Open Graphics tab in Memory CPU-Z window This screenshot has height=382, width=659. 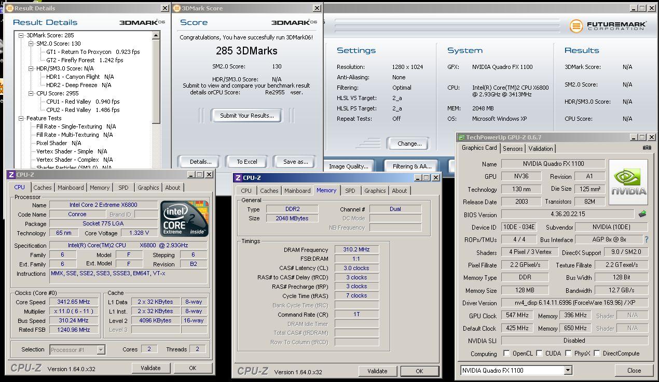coord(375,191)
